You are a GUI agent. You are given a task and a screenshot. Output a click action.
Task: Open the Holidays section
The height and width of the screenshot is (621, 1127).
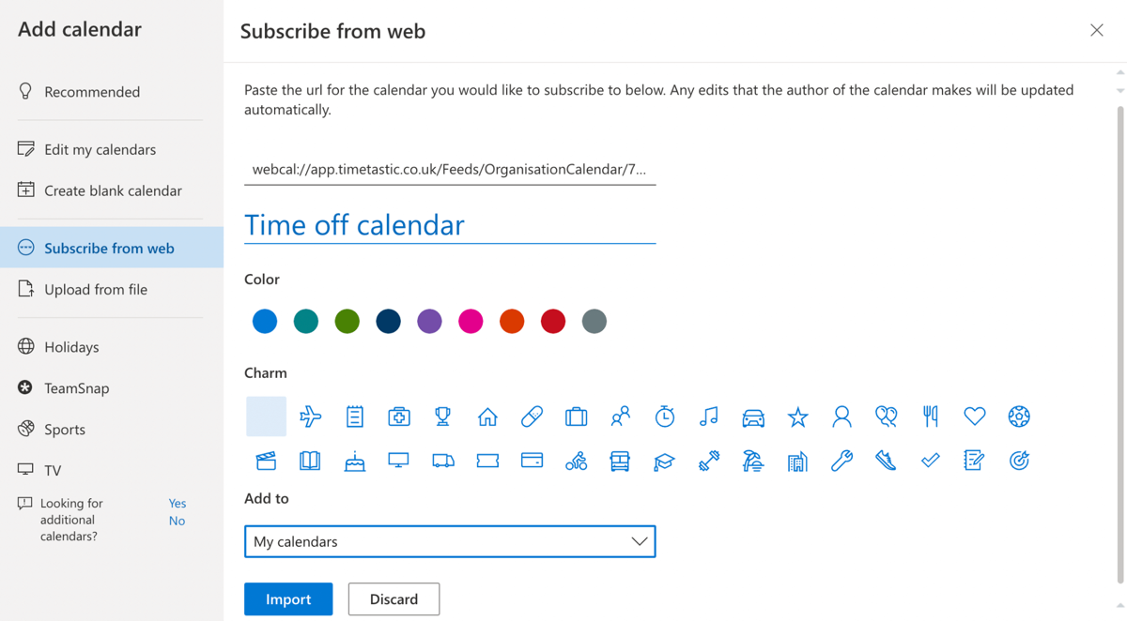pyautogui.click(x=70, y=346)
